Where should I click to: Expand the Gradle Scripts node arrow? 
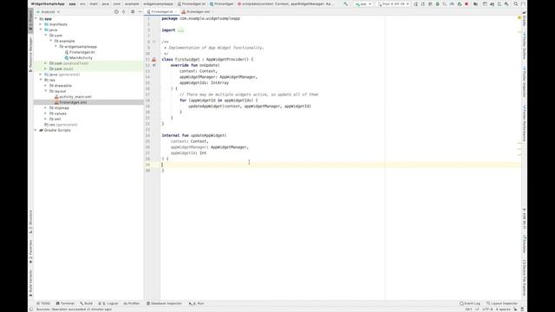[x=36, y=130]
